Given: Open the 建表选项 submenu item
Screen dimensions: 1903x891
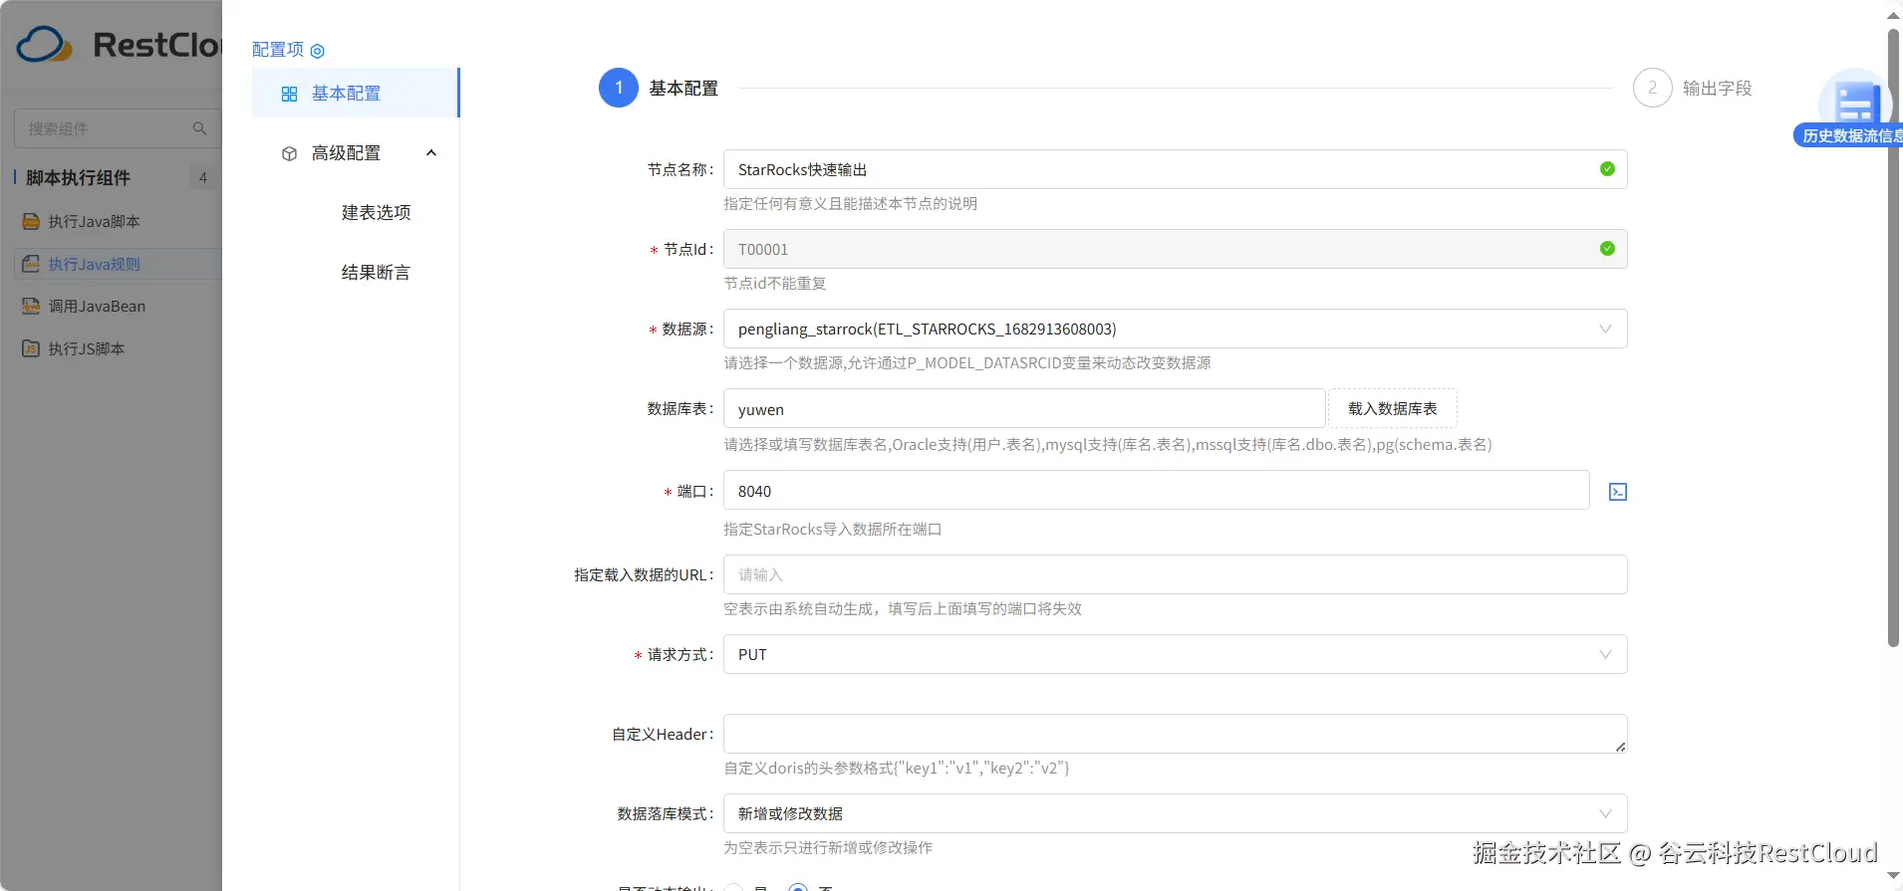Looking at the screenshot, I should tap(376, 212).
